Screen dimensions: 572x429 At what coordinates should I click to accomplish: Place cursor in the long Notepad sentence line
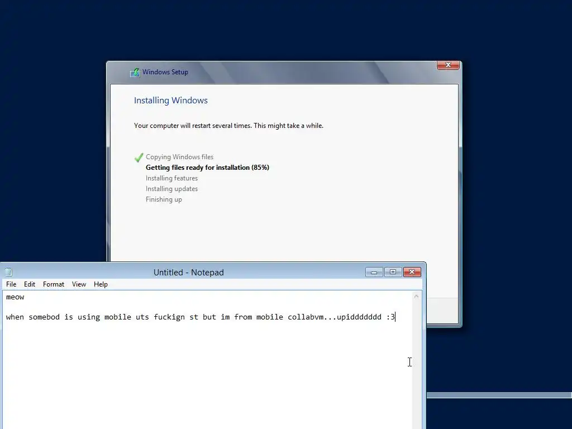[x=201, y=317]
